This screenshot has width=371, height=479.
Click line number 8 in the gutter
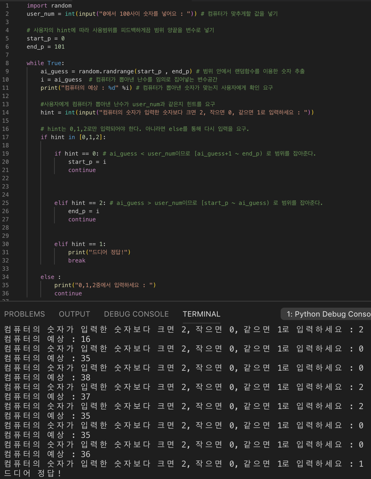(7, 63)
